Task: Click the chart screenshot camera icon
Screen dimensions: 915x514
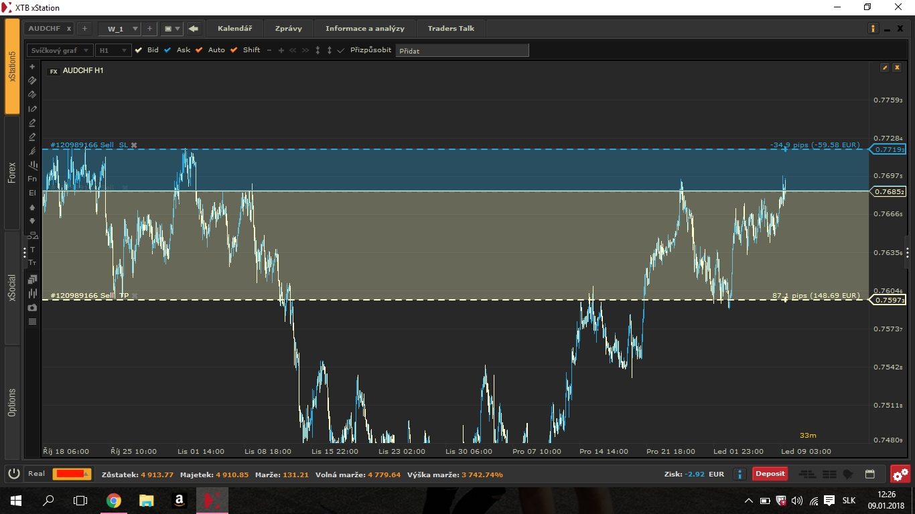Action: 32,307
